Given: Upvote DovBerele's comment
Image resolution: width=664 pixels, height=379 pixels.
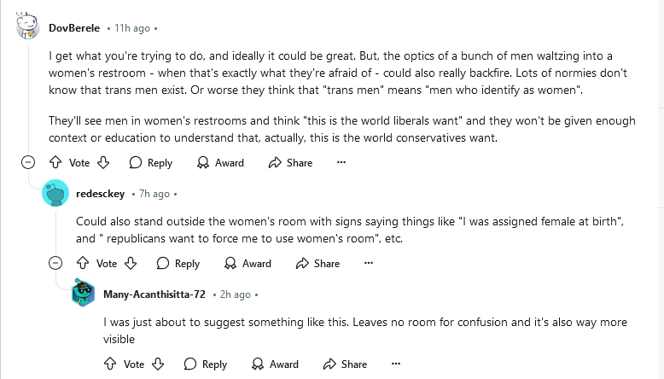Looking at the screenshot, I should [55, 162].
